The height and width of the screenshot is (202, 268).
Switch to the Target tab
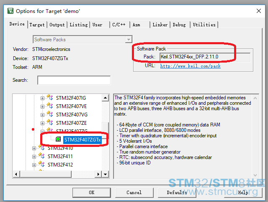[37, 25]
